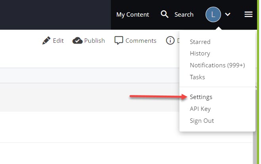Select Tasks from the user menu
Screen dimensions: 261x164
coord(197,77)
